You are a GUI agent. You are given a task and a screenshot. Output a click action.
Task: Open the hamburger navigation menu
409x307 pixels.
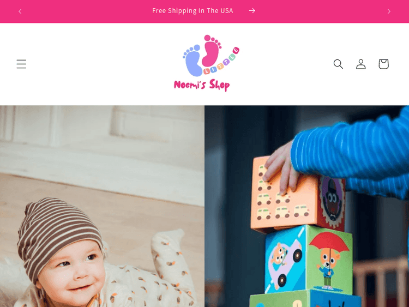point(21,64)
